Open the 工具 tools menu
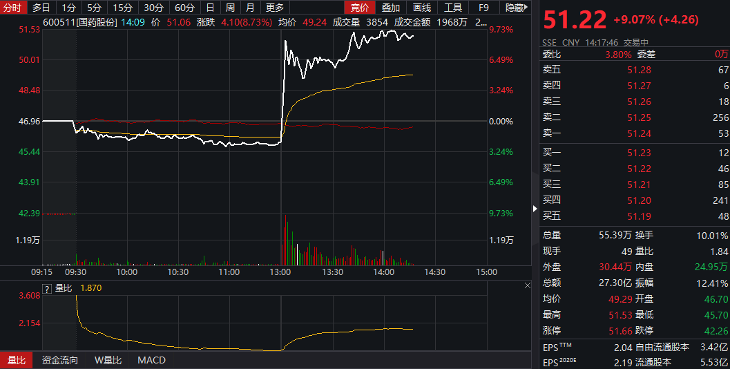Viewport: 730px width, 369px height. pos(452,8)
